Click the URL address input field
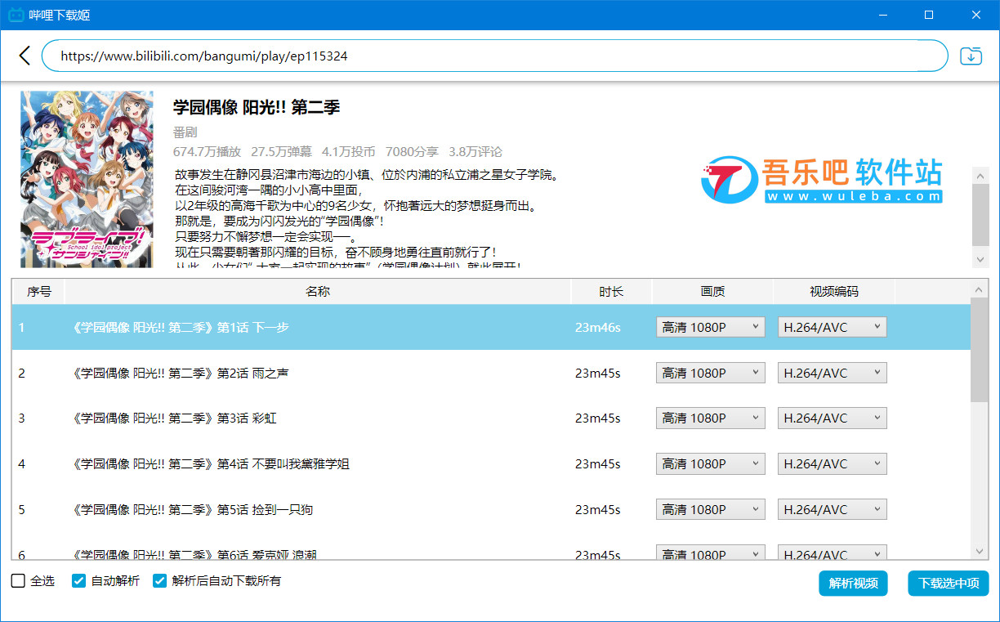Viewport: 1000px width, 622px height. [494, 56]
